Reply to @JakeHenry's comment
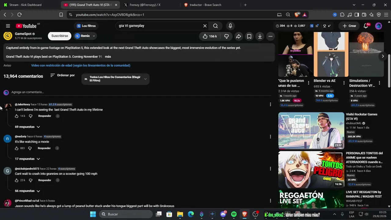This screenshot has width=391, height=220. pyautogui.click(x=45, y=116)
